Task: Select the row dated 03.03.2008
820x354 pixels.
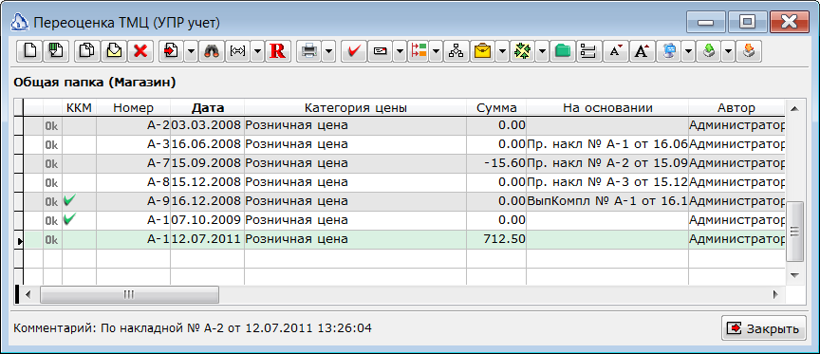Action: [404, 125]
